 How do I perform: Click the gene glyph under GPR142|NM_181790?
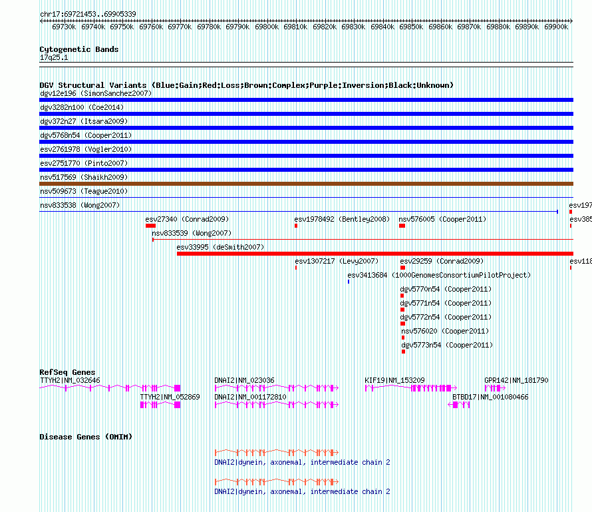point(495,388)
